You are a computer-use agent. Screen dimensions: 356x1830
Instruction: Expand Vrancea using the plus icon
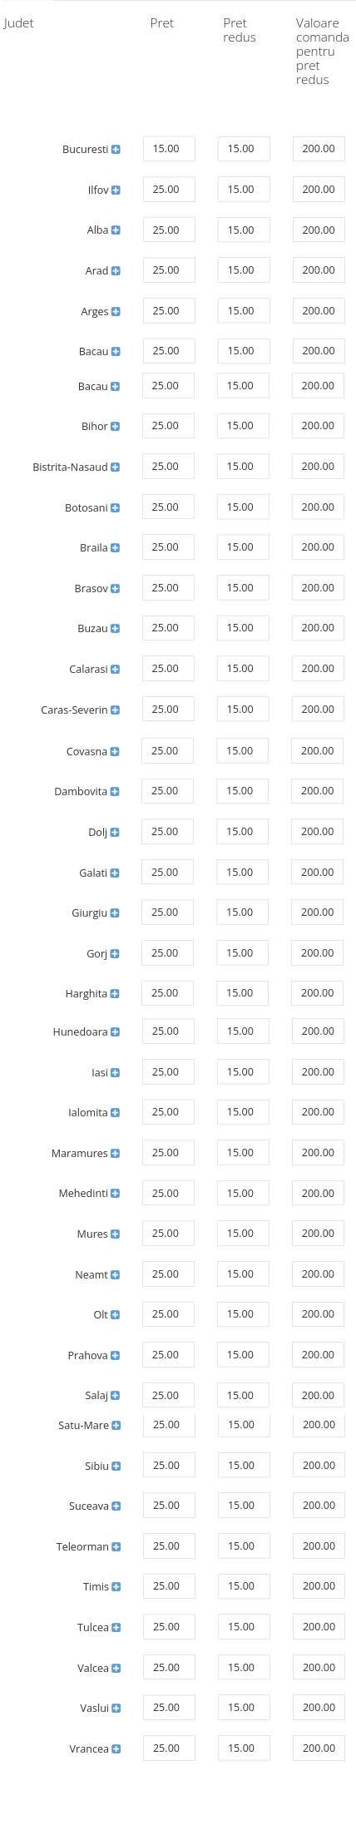[x=116, y=1749]
